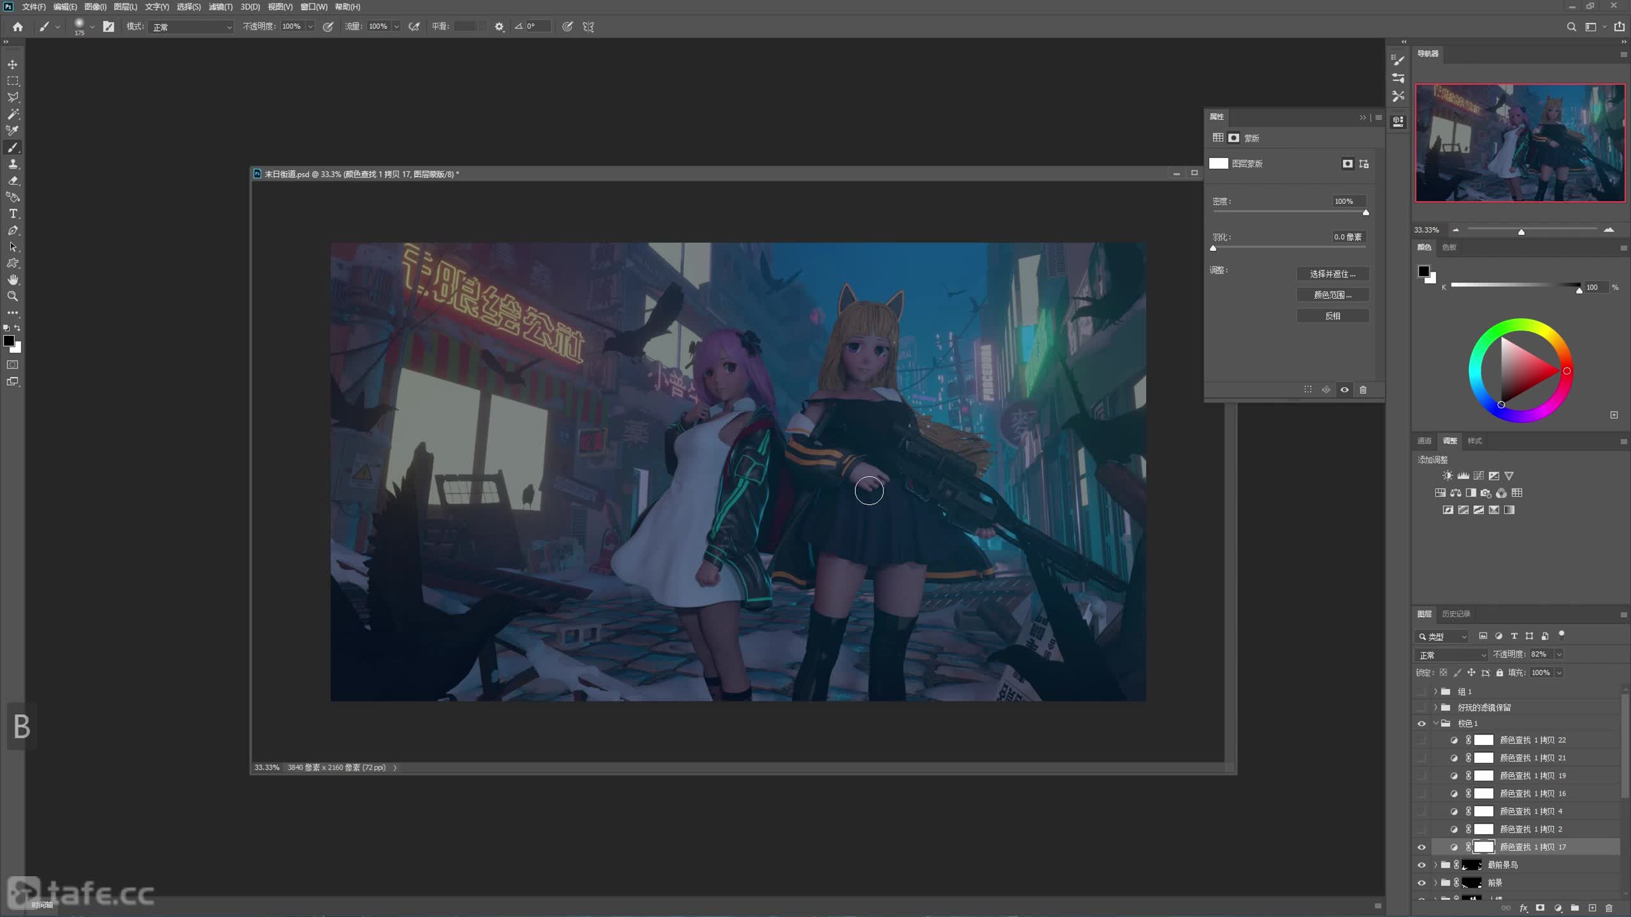The image size is (1631, 917).
Task: Open the brush preset picker arrow
Action: pyautogui.click(x=92, y=27)
